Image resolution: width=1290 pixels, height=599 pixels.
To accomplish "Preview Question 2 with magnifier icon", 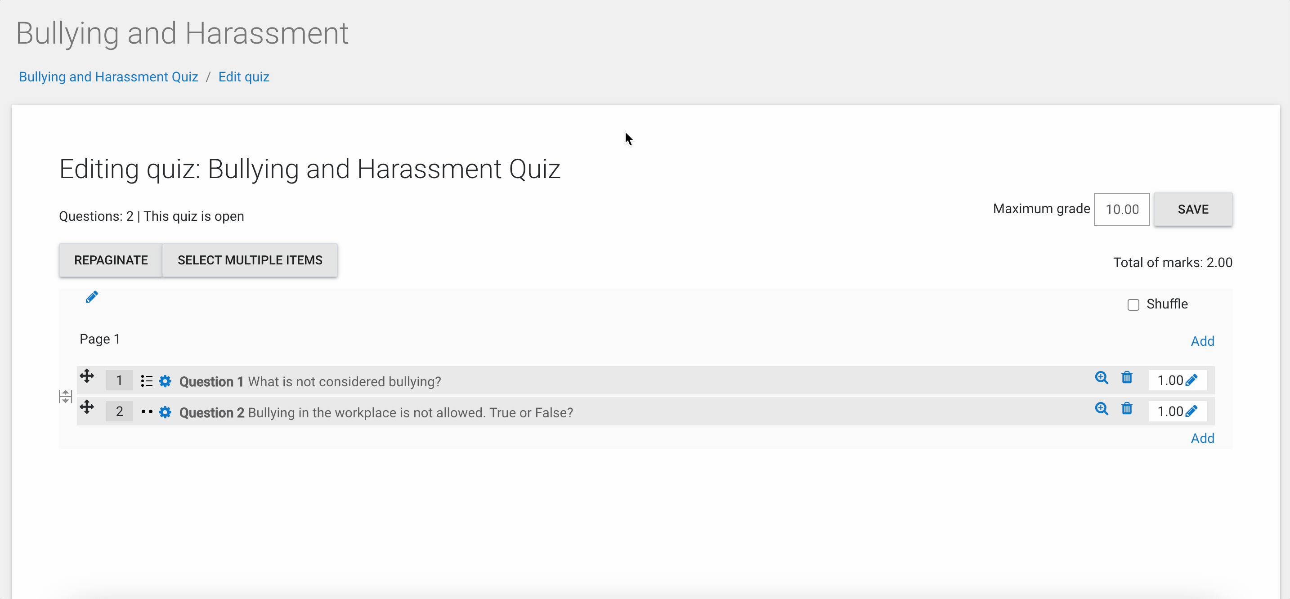I will tap(1101, 409).
